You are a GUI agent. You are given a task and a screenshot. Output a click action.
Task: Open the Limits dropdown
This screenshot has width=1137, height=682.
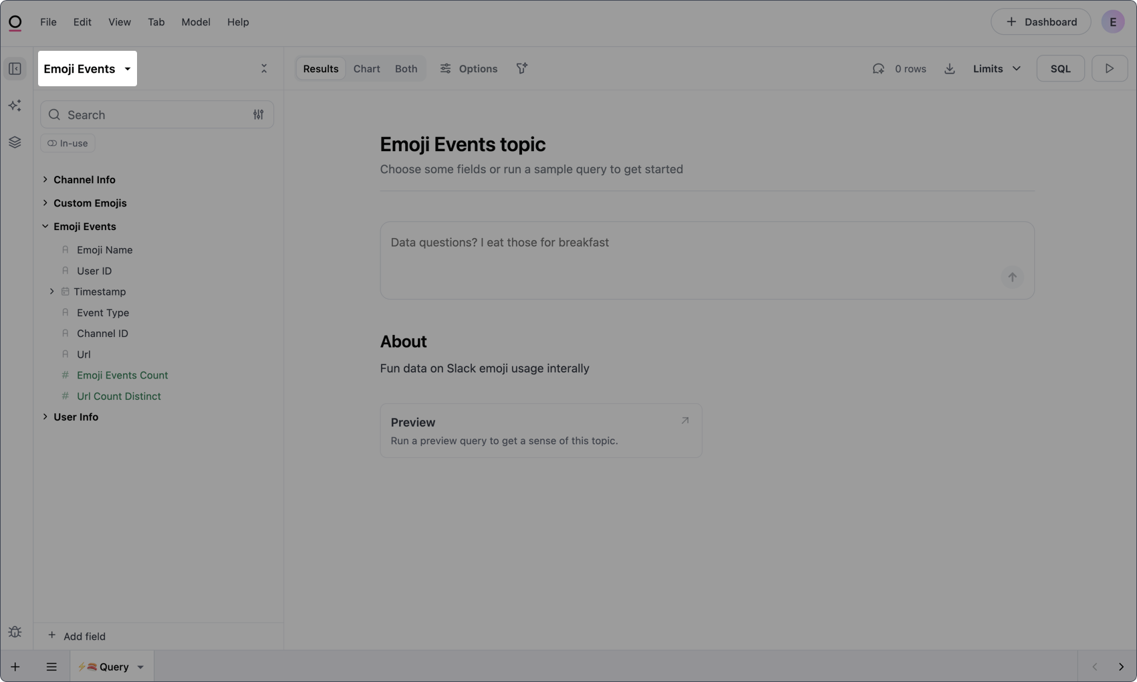[x=997, y=68]
